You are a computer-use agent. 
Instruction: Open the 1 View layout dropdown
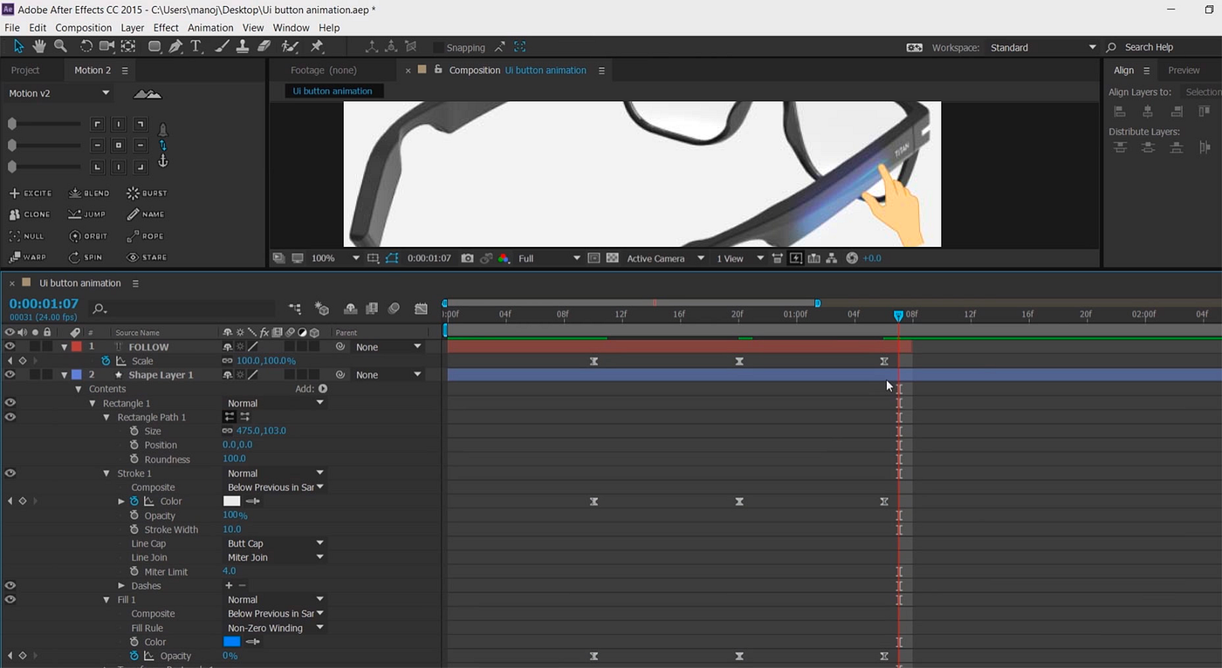(740, 258)
